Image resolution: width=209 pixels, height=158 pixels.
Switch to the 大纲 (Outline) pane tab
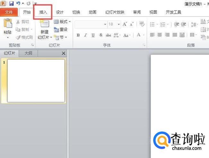coord(28,53)
